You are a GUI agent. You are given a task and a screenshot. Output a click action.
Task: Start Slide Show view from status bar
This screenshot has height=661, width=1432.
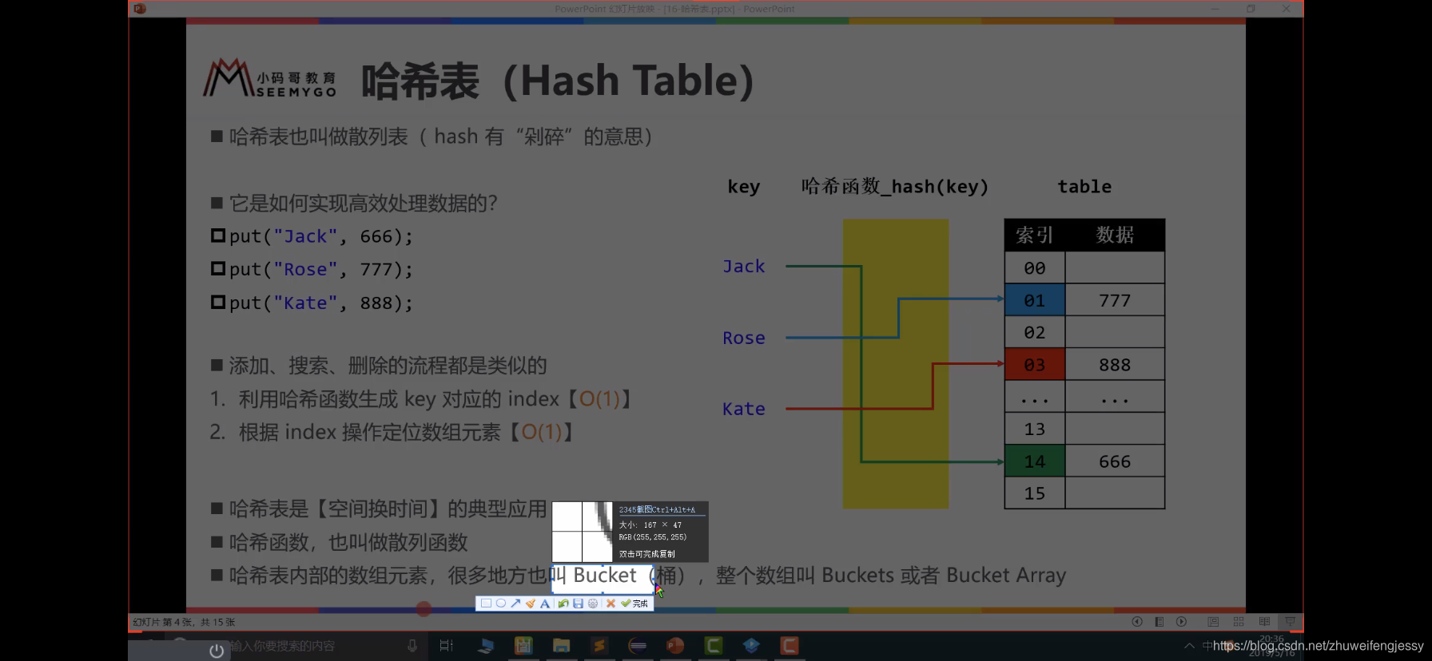pos(1290,622)
